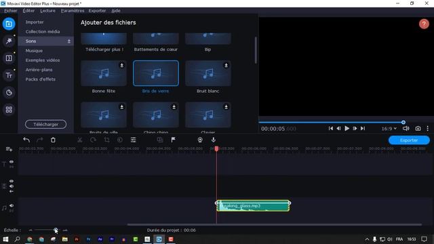Open the Aide menu
This screenshot has width=434, height=244.
pyautogui.click(x=116, y=11)
